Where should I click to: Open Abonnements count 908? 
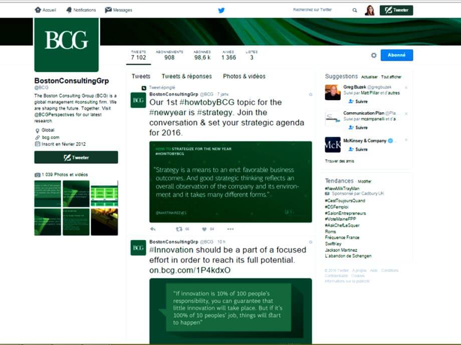coord(169,55)
